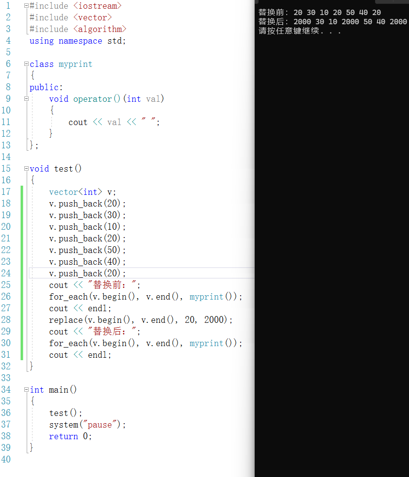The width and height of the screenshot is (409, 477).
Task: Click 'v.push_back(40);' statement
Action: (x=87, y=262)
